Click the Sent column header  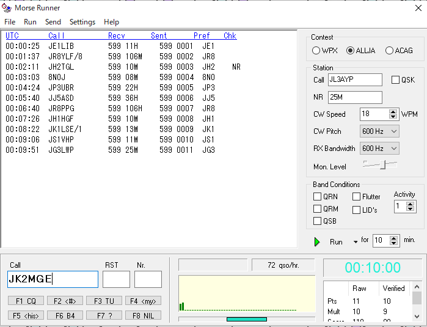pos(159,35)
